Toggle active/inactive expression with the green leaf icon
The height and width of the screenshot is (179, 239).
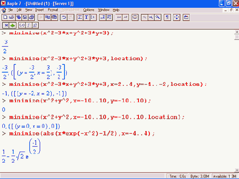click(x=13, y=25)
